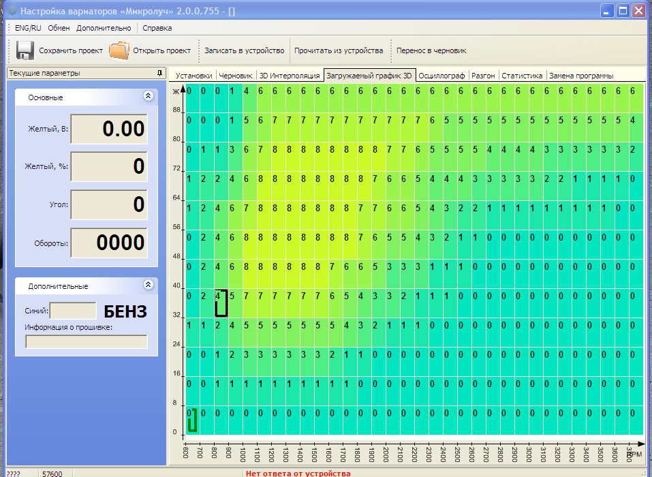Click the Синий value field
Screen dimensions: 652x477
[73, 311]
